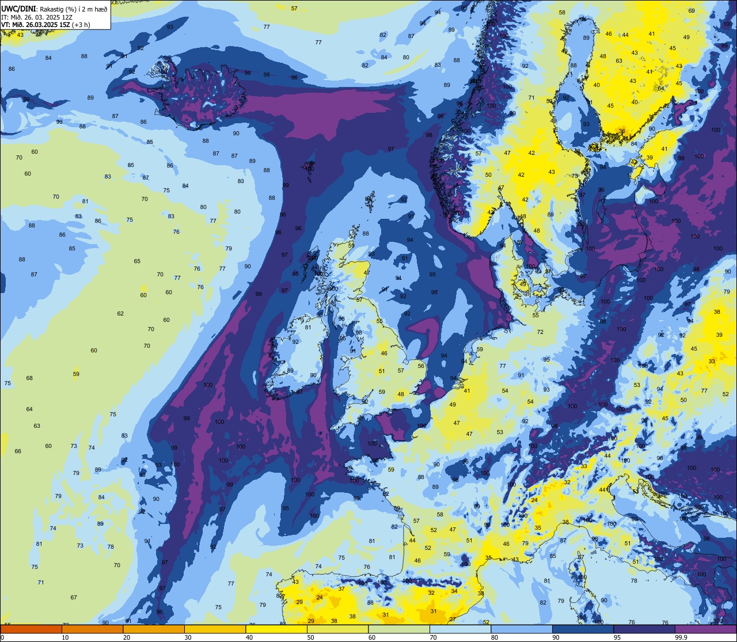Click the legend scale label '95'
This screenshot has width=737, height=642.
(x=617, y=637)
